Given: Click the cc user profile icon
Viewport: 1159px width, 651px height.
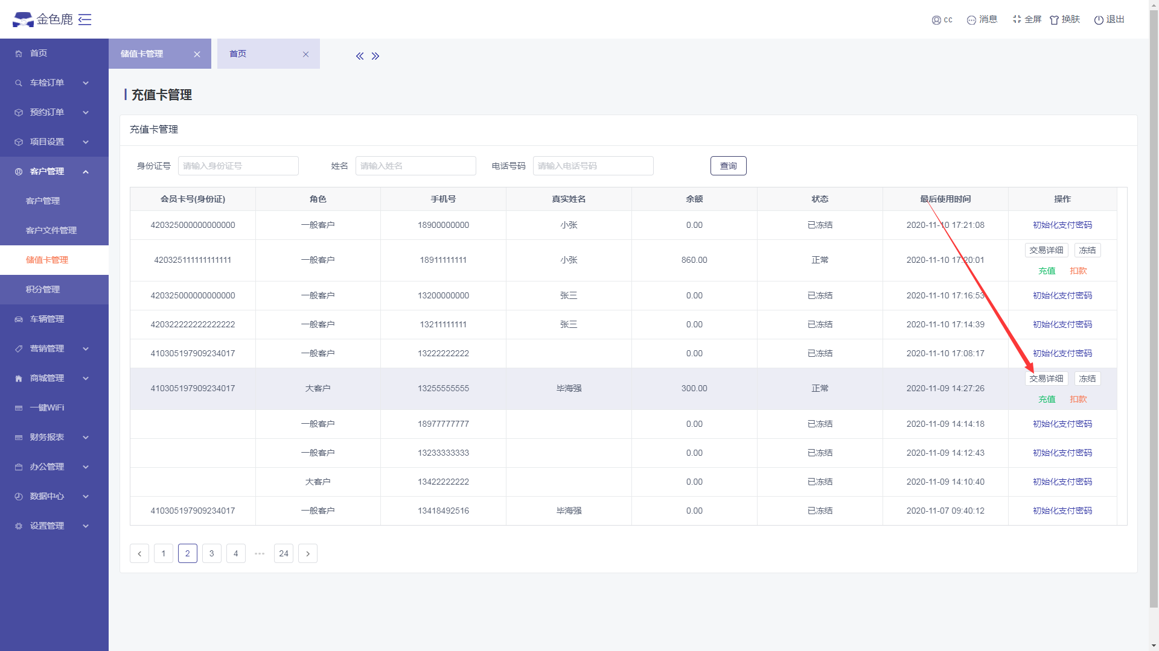Looking at the screenshot, I should [936, 20].
